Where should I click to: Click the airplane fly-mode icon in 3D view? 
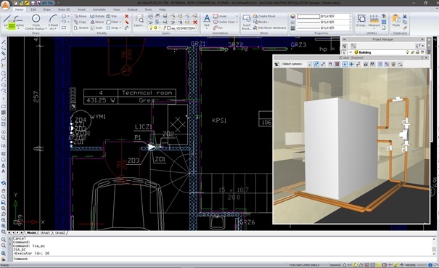(351, 64)
